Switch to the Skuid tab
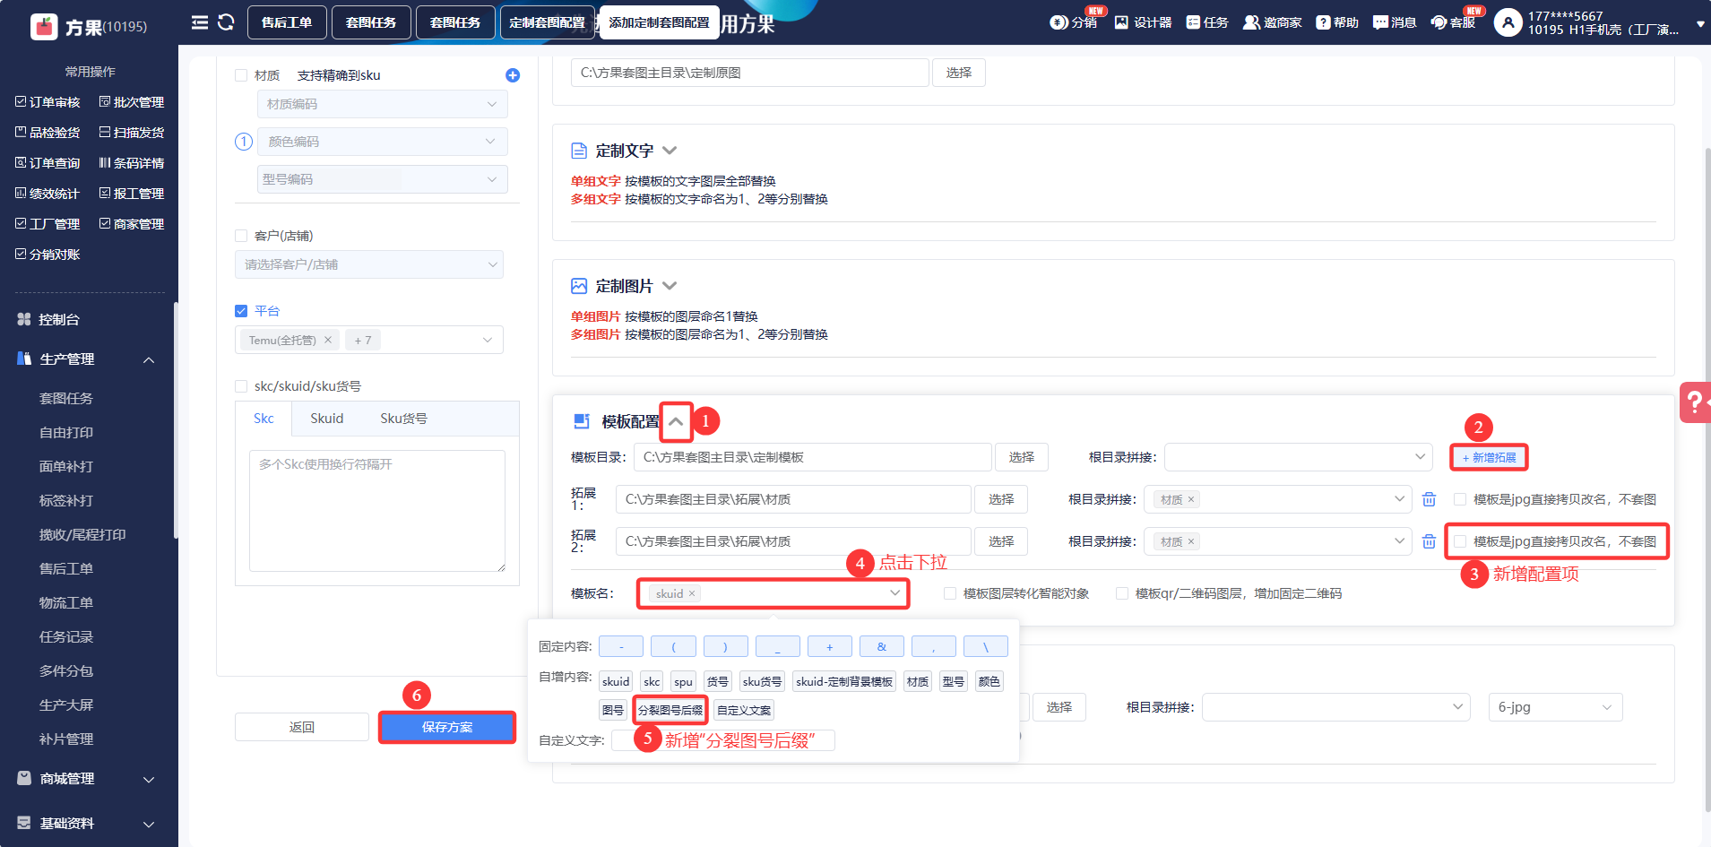This screenshot has height=847, width=1711. tap(326, 419)
